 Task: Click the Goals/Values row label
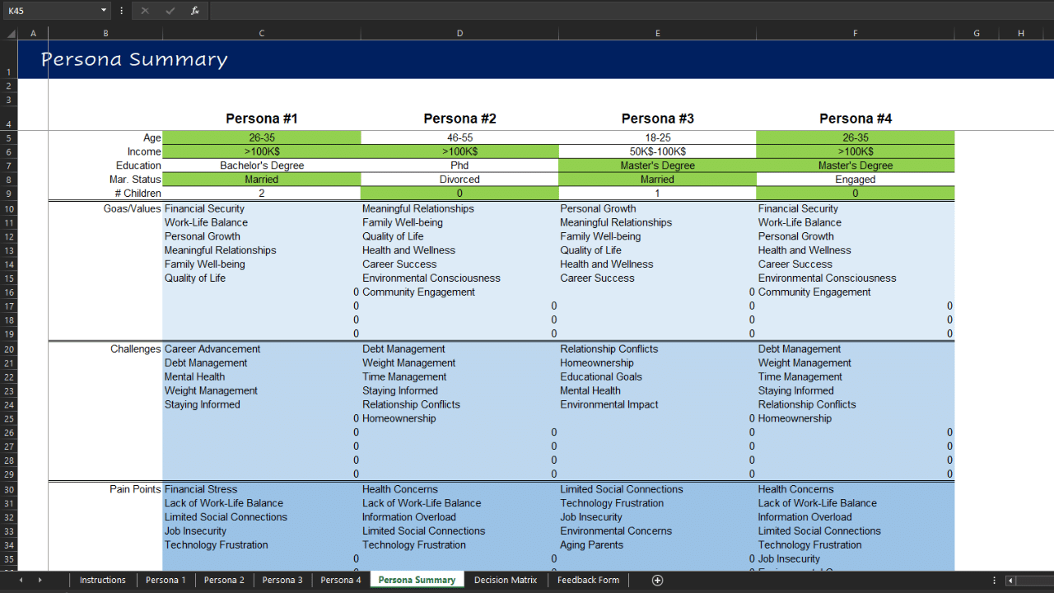click(x=133, y=208)
